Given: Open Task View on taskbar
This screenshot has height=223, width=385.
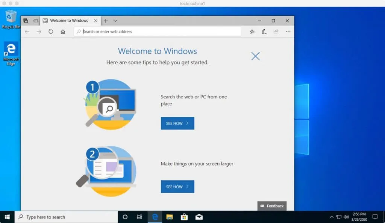Looking at the screenshot, I should tap(139, 217).
